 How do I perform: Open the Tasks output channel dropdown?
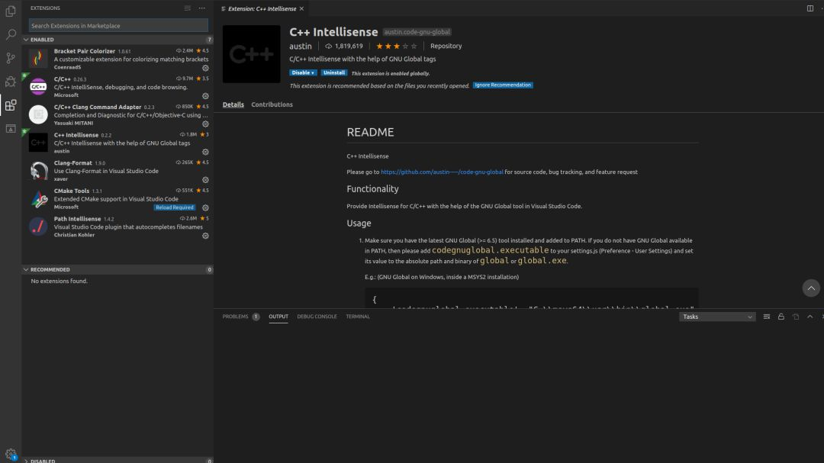[x=717, y=317]
